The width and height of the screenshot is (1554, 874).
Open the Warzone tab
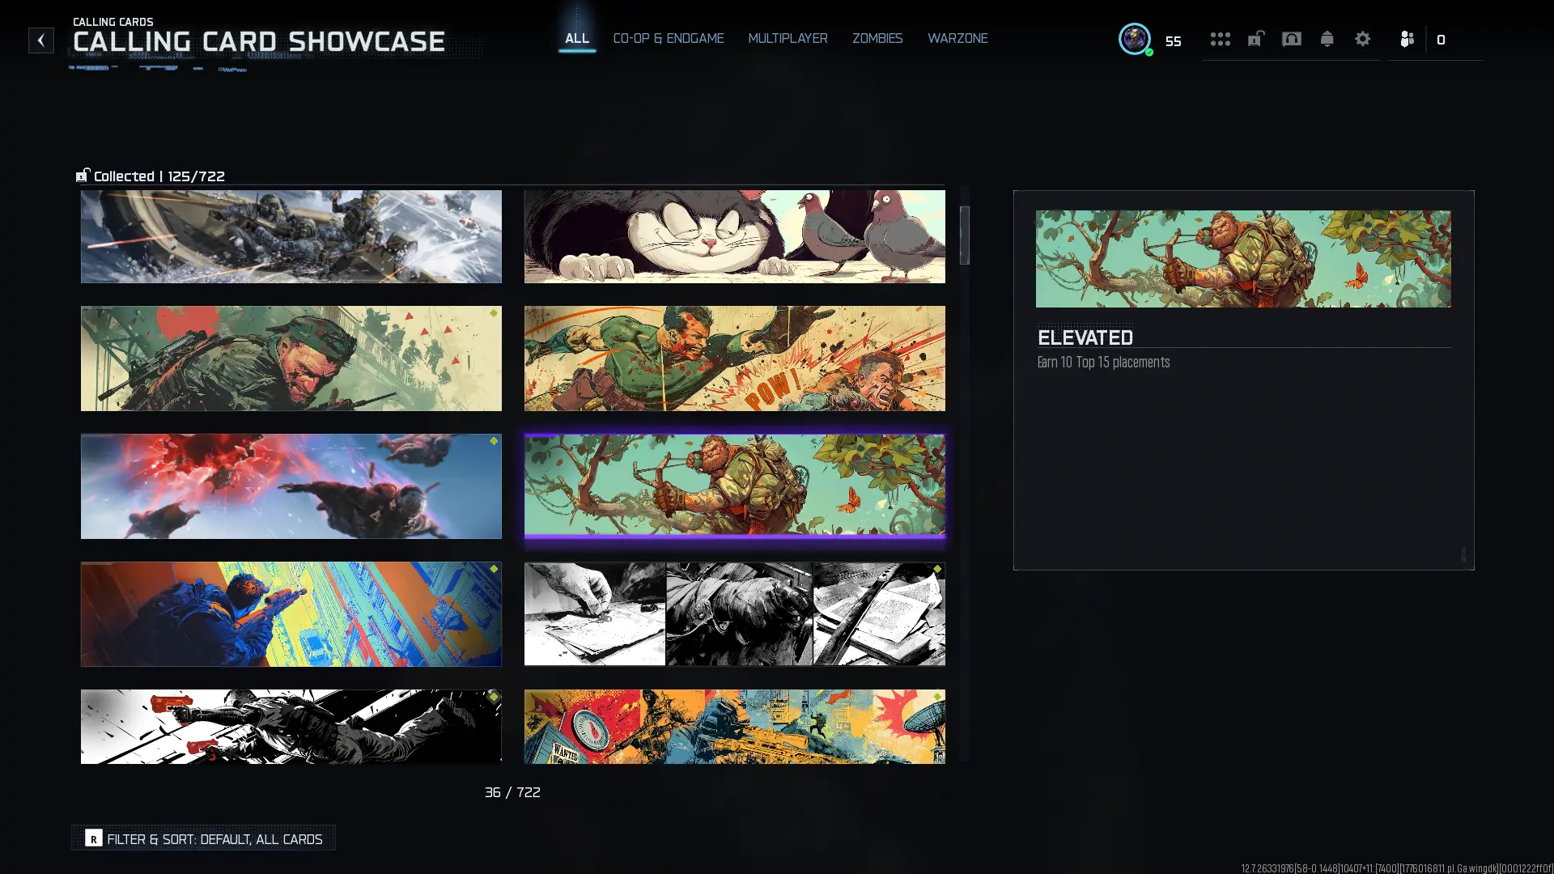(957, 39)
